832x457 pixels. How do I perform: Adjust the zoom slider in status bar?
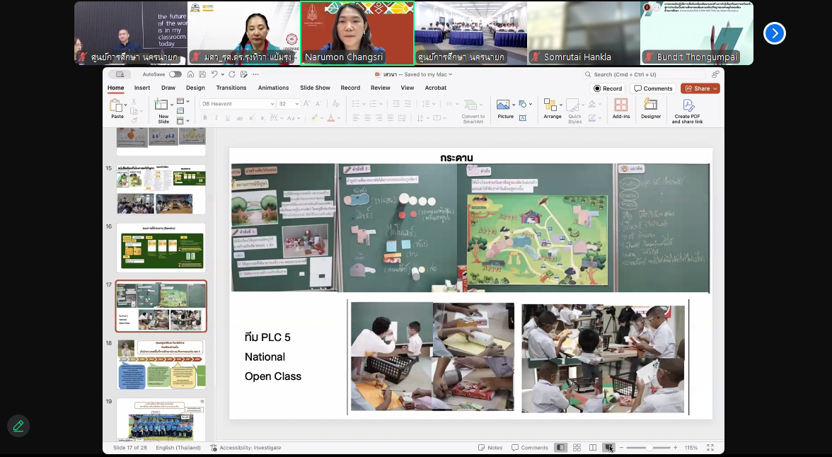pyautogui.click(x=649, y=448)
